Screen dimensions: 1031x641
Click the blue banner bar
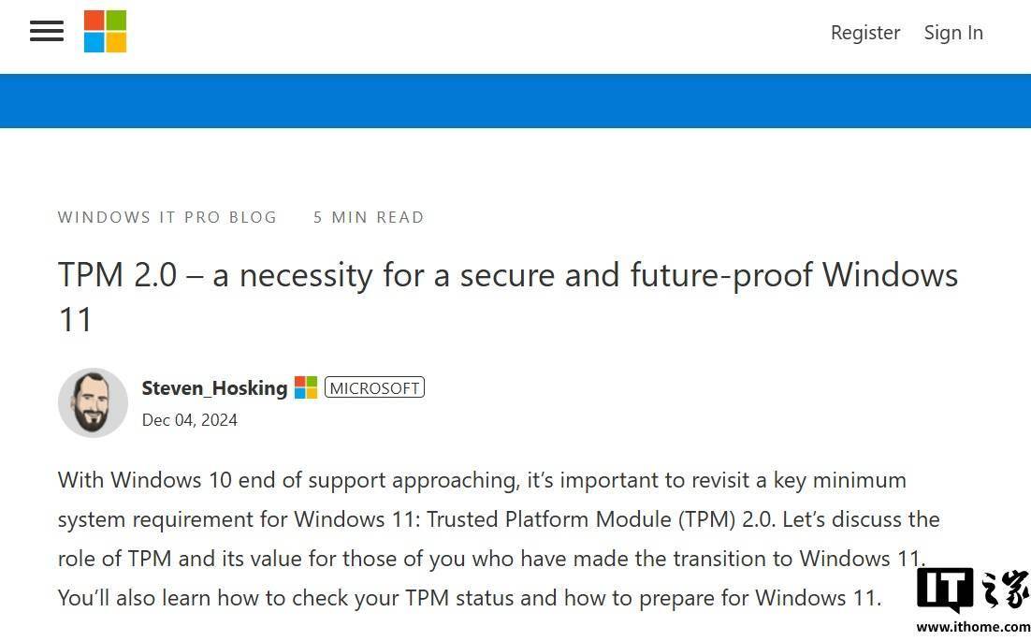[515, 100]
